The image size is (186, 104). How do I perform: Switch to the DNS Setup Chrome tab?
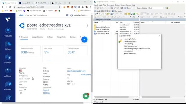coord(59,3)
